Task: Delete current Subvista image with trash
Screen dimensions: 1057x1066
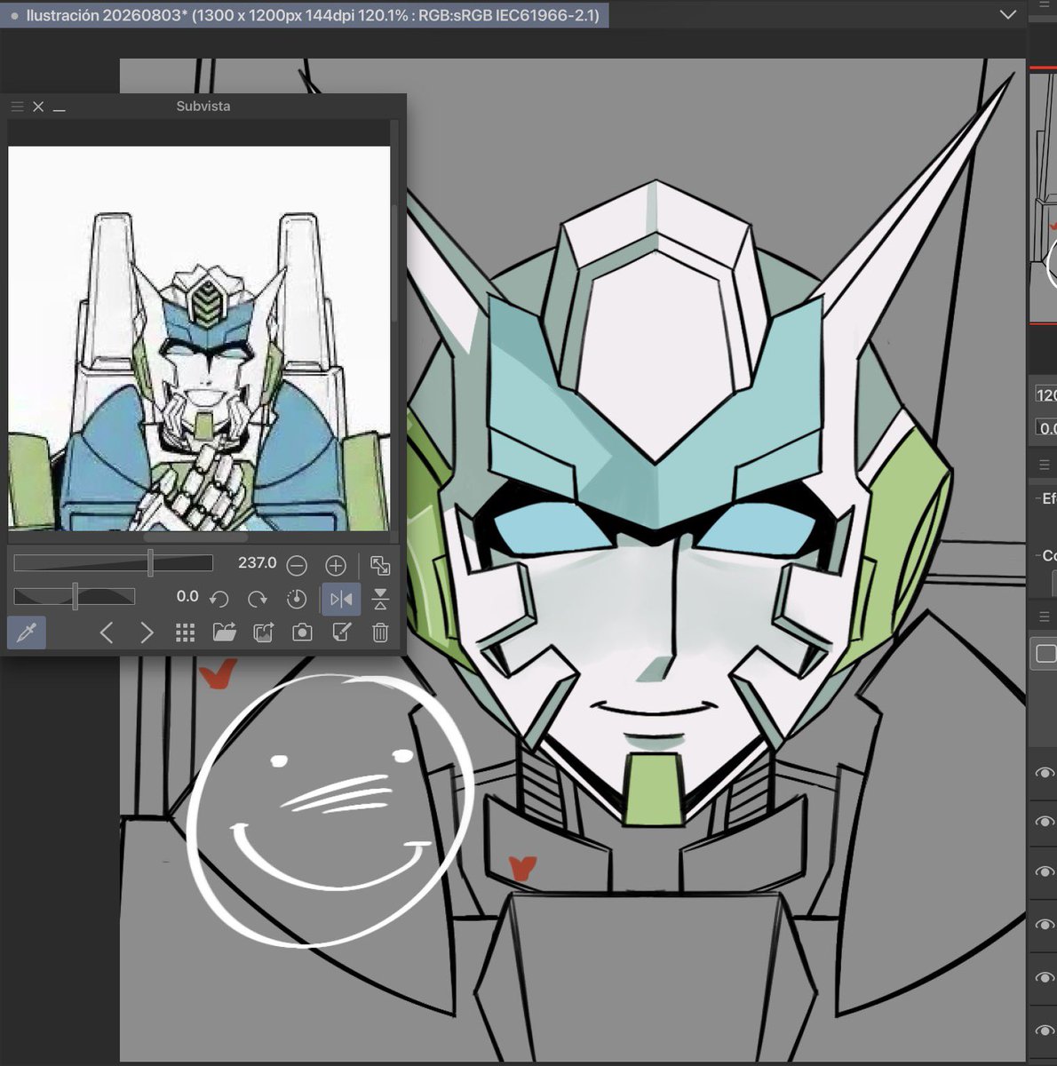Action: coord(380,632)
